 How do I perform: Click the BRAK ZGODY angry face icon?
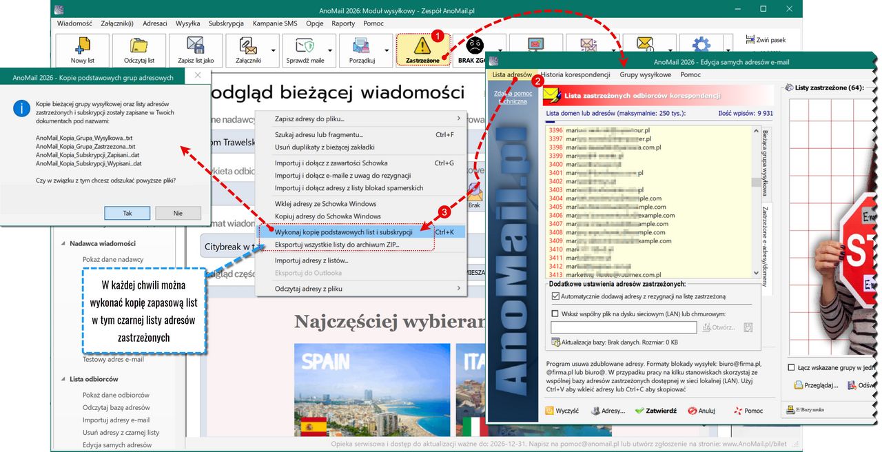pyautogui.click(x=475, y=45)
